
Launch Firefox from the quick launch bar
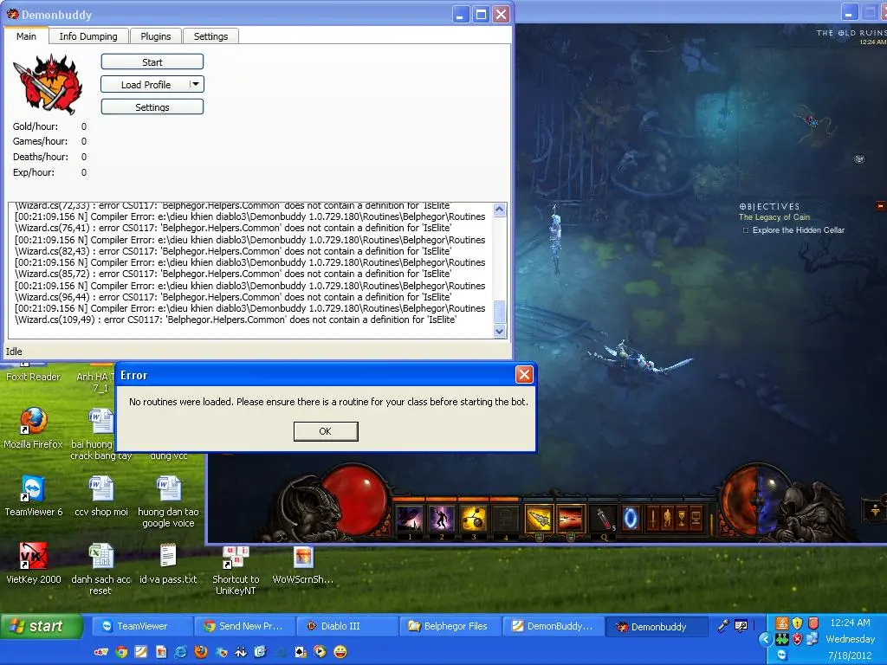click(201, 652)
